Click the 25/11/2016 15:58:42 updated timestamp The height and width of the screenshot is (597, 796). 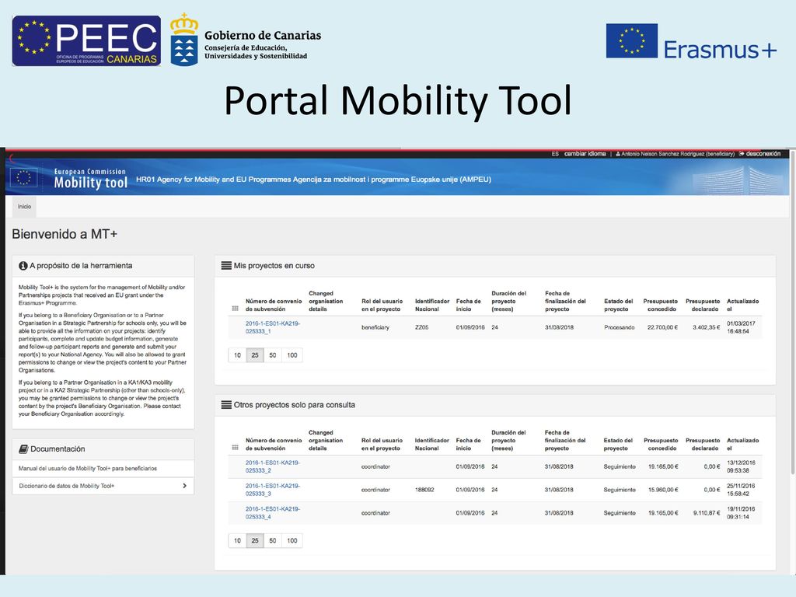[741, 490]
